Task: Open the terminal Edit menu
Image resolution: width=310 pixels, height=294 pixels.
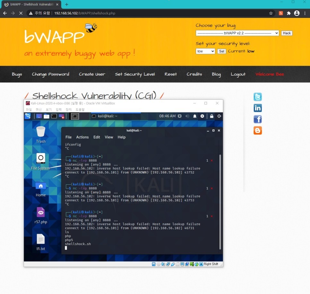Action: (x=97, y=137)
